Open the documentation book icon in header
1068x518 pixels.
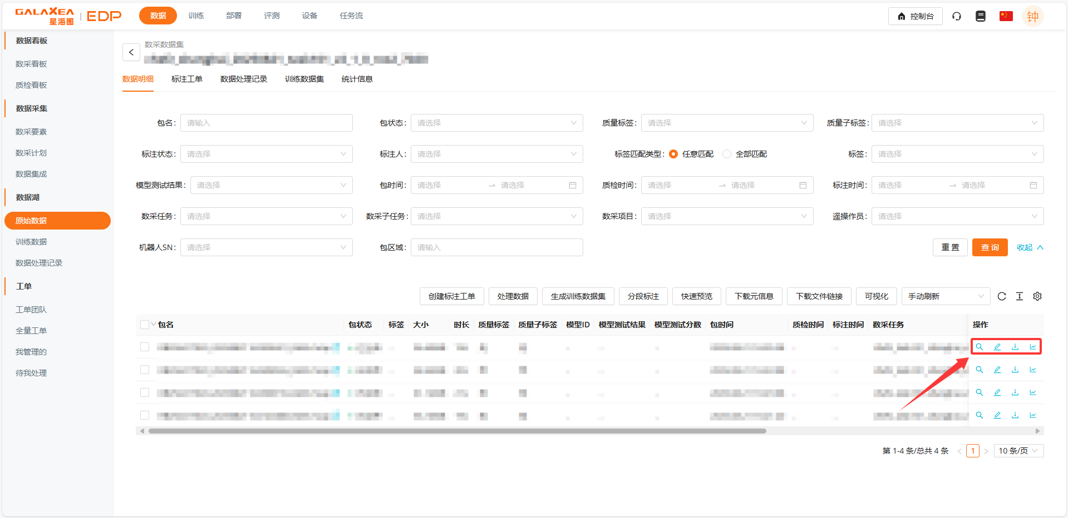[981, 16]
